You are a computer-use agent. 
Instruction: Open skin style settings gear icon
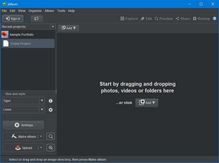pyautogui.click(x=51, y=110)
